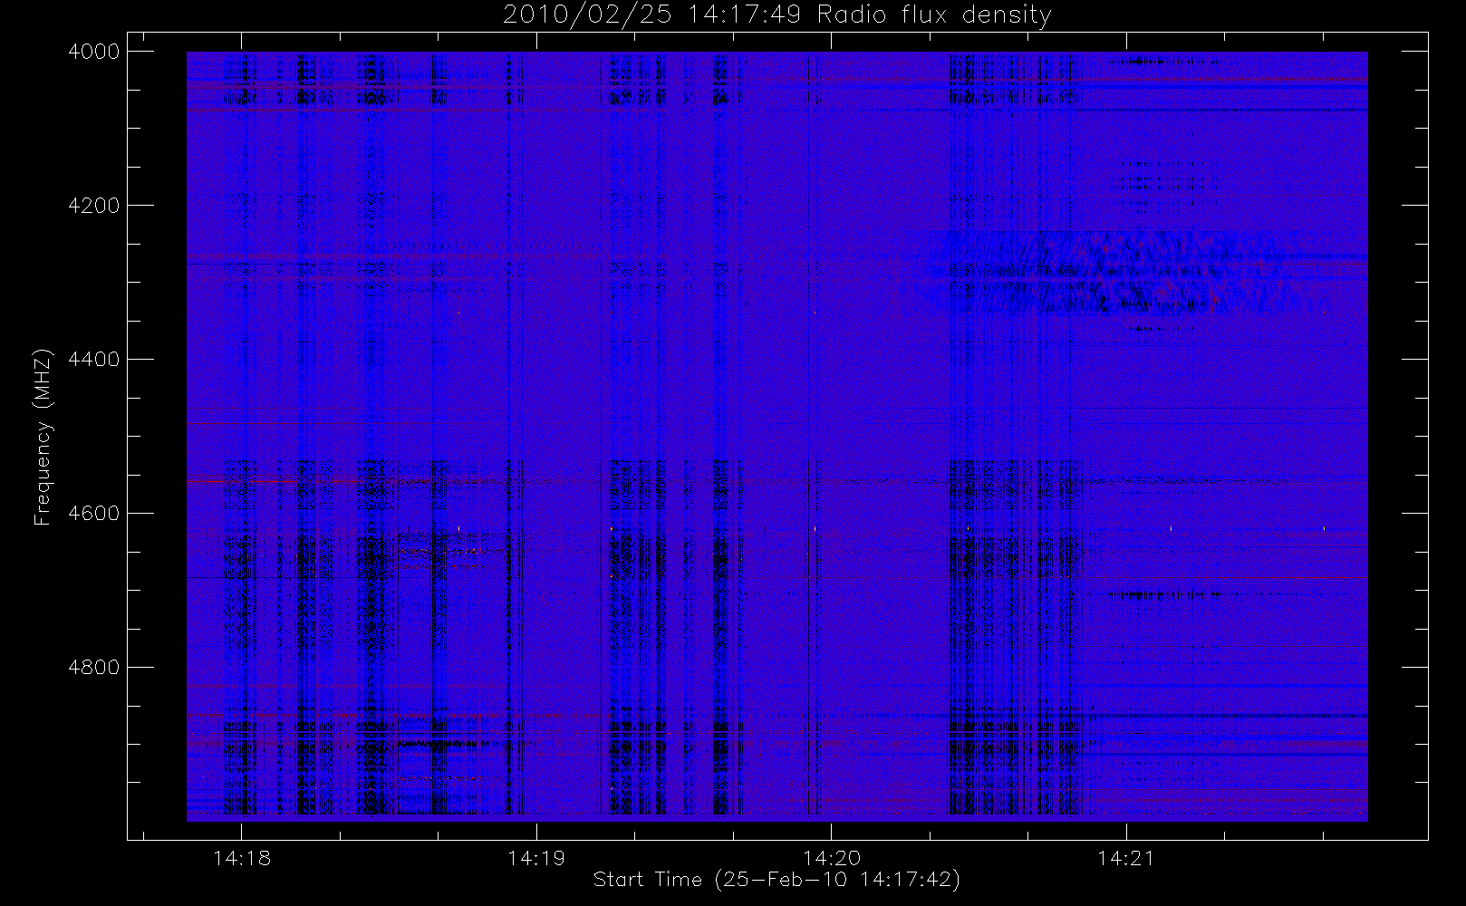The image size is (1466, 906).
Task: Click the 4000 frequency tick label
Action: (94, 52)
